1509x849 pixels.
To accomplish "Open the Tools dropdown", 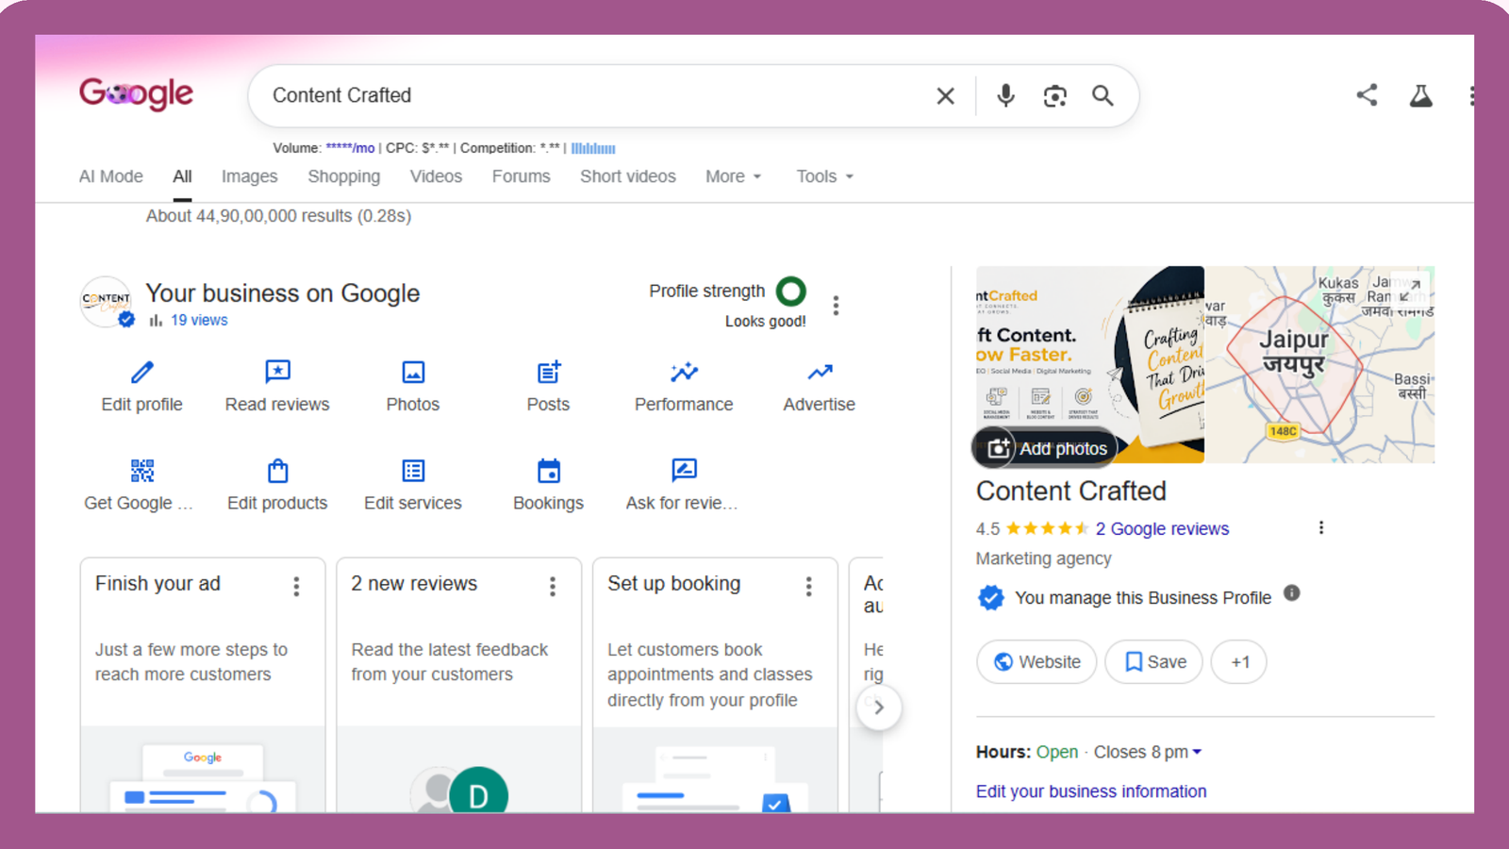I will tap(824, 176).
